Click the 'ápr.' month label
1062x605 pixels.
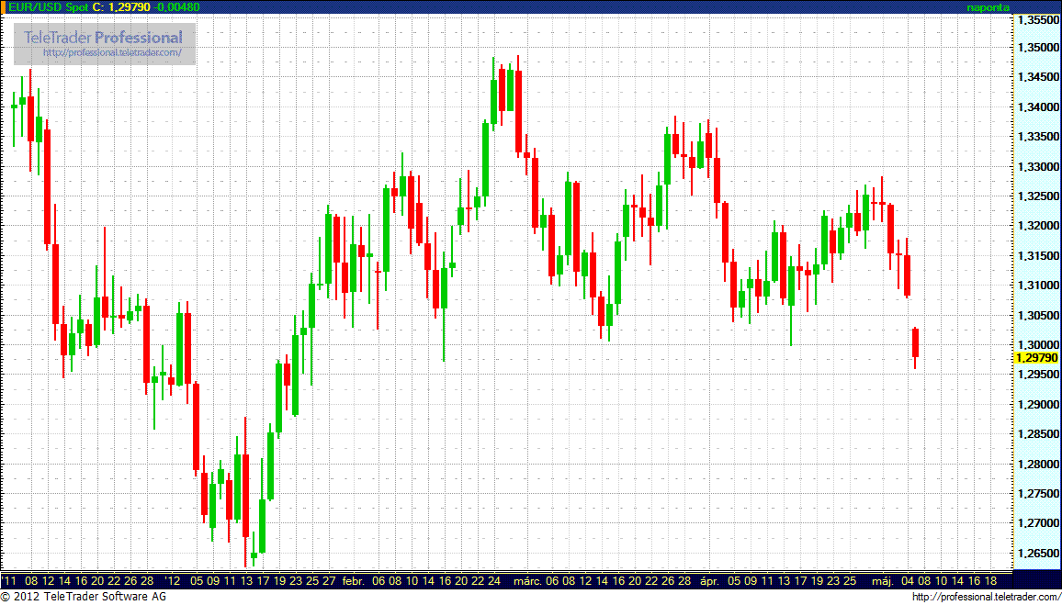pos(708,580)
